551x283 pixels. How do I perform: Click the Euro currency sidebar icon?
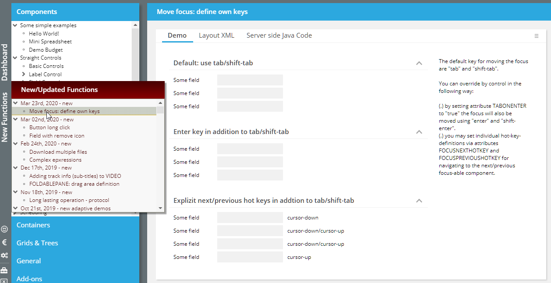click(4, 242)
